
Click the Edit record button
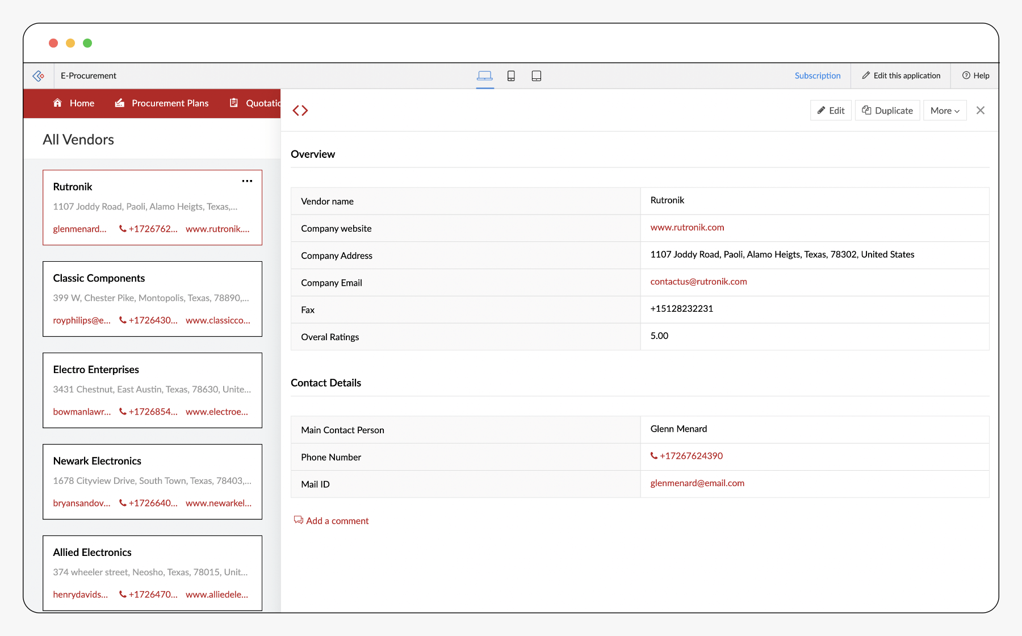[x=831, y=111]
